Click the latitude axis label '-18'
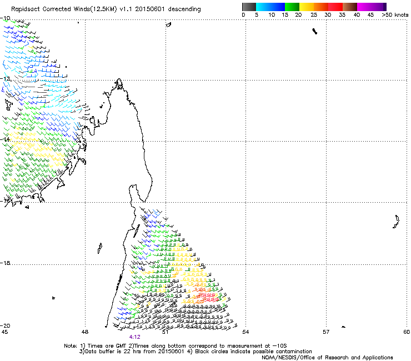Viewport: 411px width, 361px height. (x=5, y=263)
